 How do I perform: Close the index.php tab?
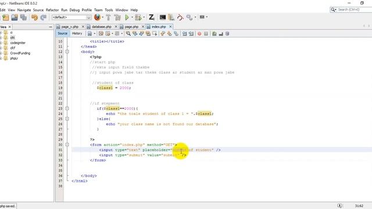(170, 27)
